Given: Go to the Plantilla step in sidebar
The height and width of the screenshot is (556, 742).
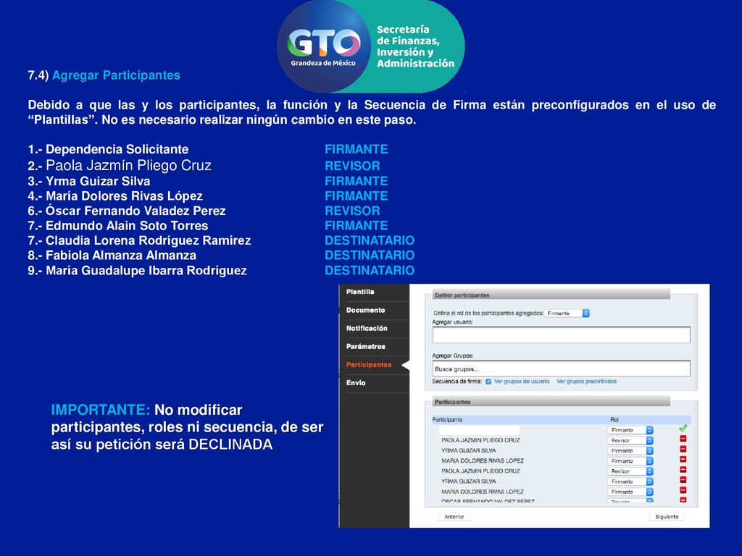Looking at the screenshot, I should (360, 292).
